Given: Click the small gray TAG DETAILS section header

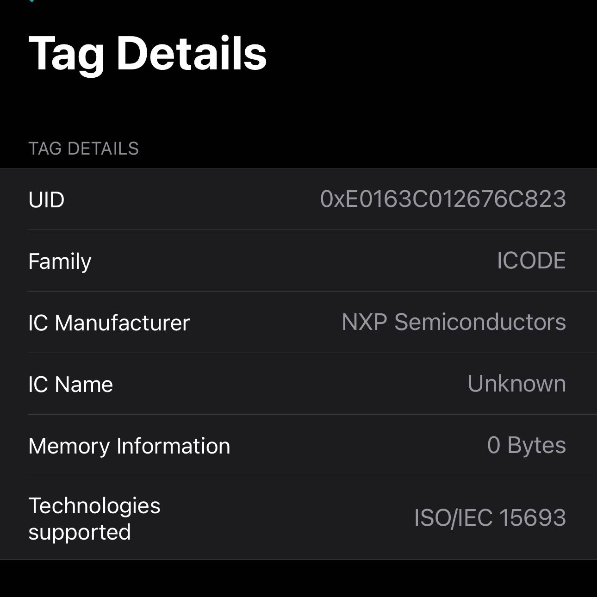Looking at the screenshot, I should (x=84, y=149).
